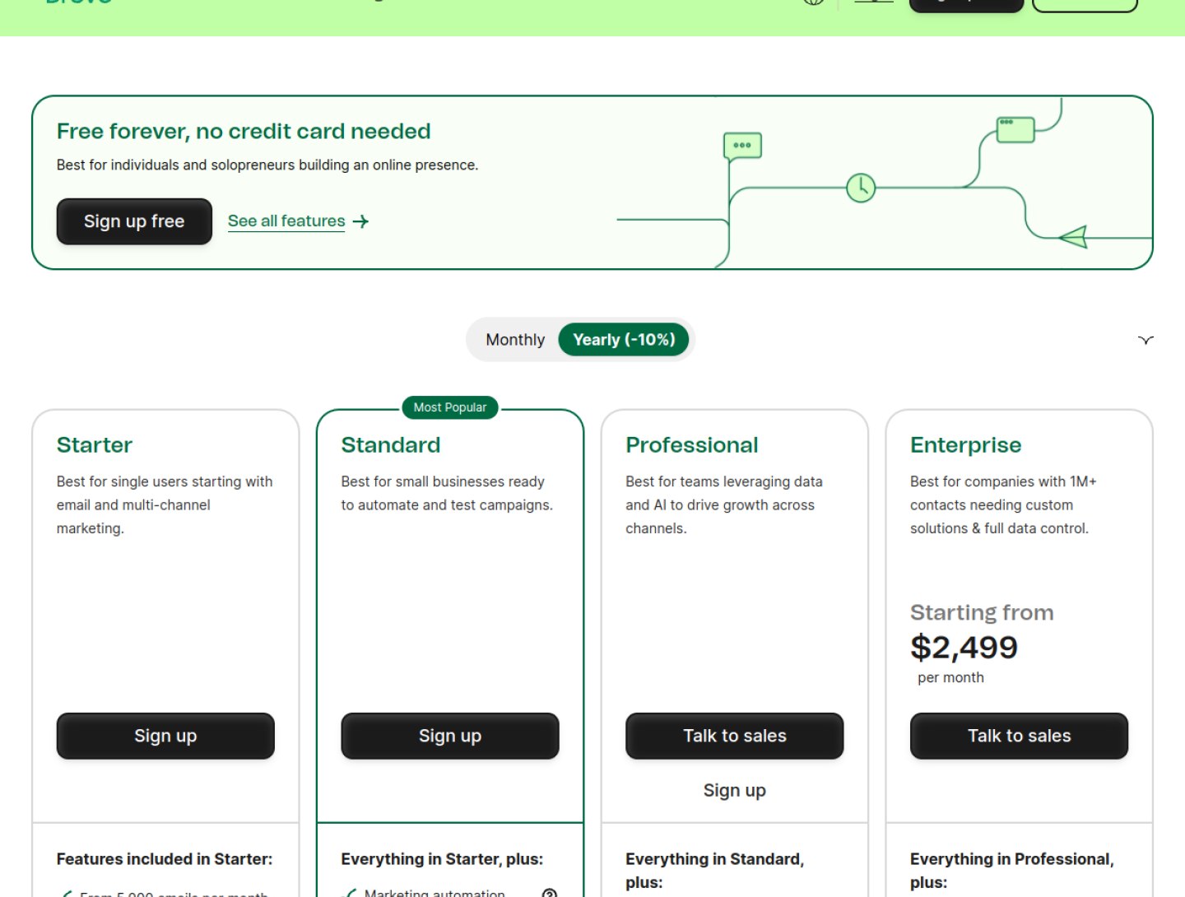Click 'Everything in Standard, plus:' label
1185x897 pixels.
[x=714, y=871]
